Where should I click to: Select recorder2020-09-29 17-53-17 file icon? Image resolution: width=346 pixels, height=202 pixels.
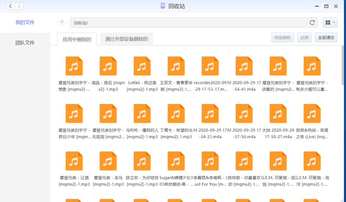[x=210, y=66]
